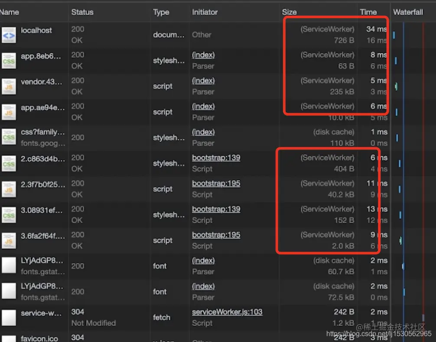Open the serviceWorker.js:103 initiator link
This screenshot has width=436, height=342.
point(227,312)
